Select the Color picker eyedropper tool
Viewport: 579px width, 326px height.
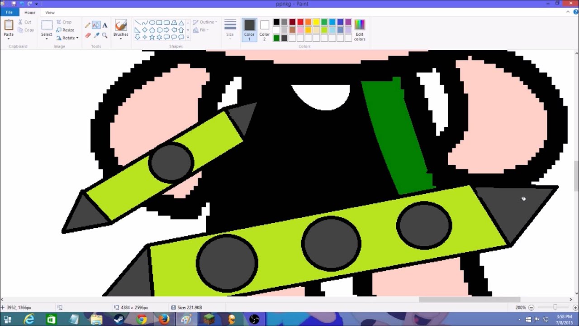tap(96, 35)
